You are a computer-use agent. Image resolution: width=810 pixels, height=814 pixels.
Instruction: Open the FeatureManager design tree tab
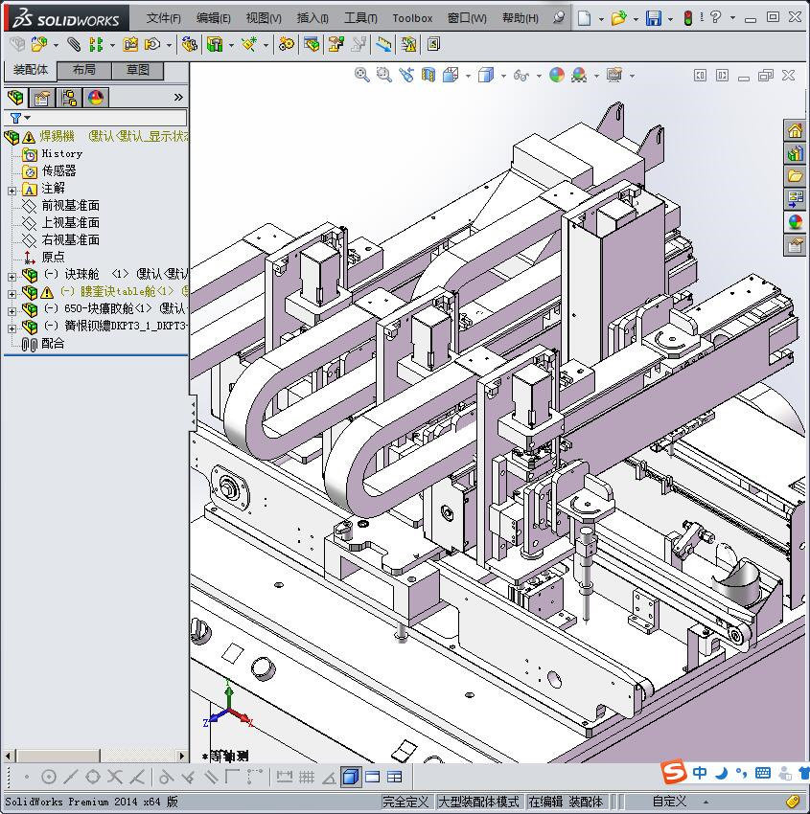[15, 98]
